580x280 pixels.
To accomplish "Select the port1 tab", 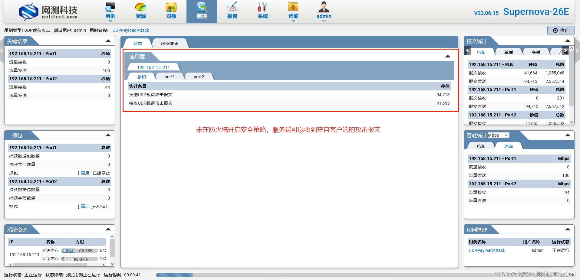I will pyautogui.click(x=170, y=77).
